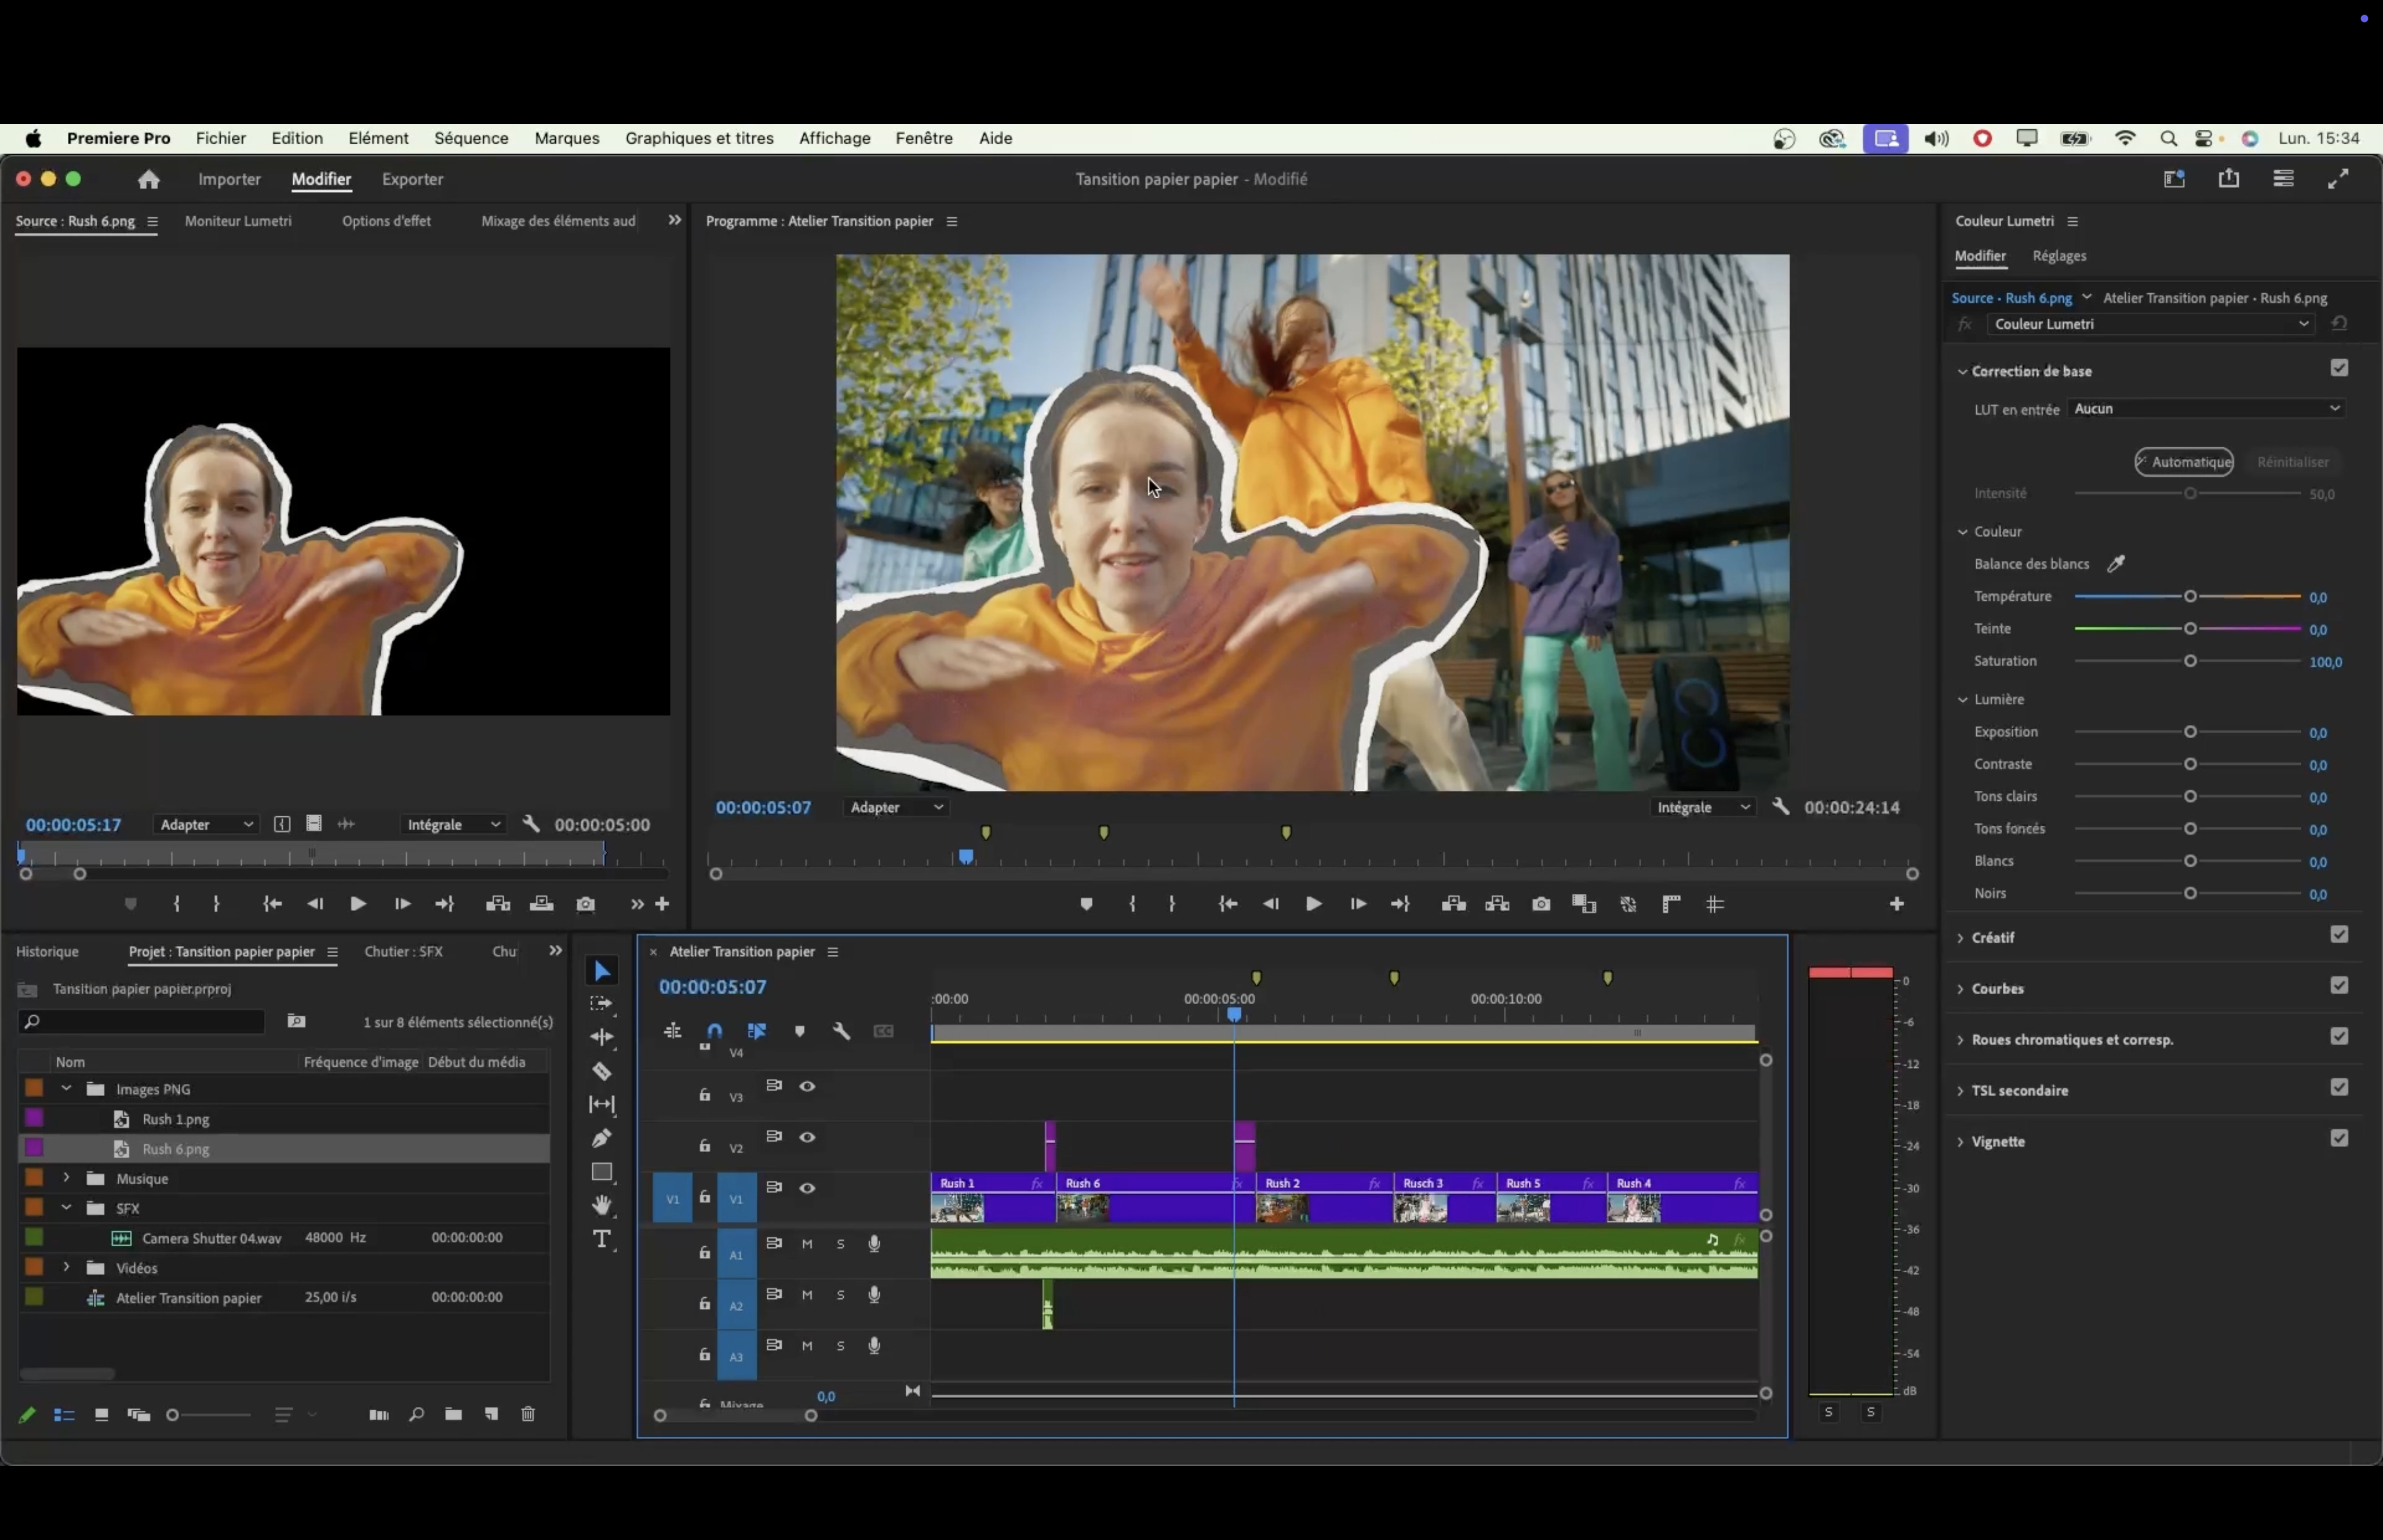Click the Saturation slider handle
This screenshot has height=1540, width=2383.
pyautogui.click(x=2190, y=661)
